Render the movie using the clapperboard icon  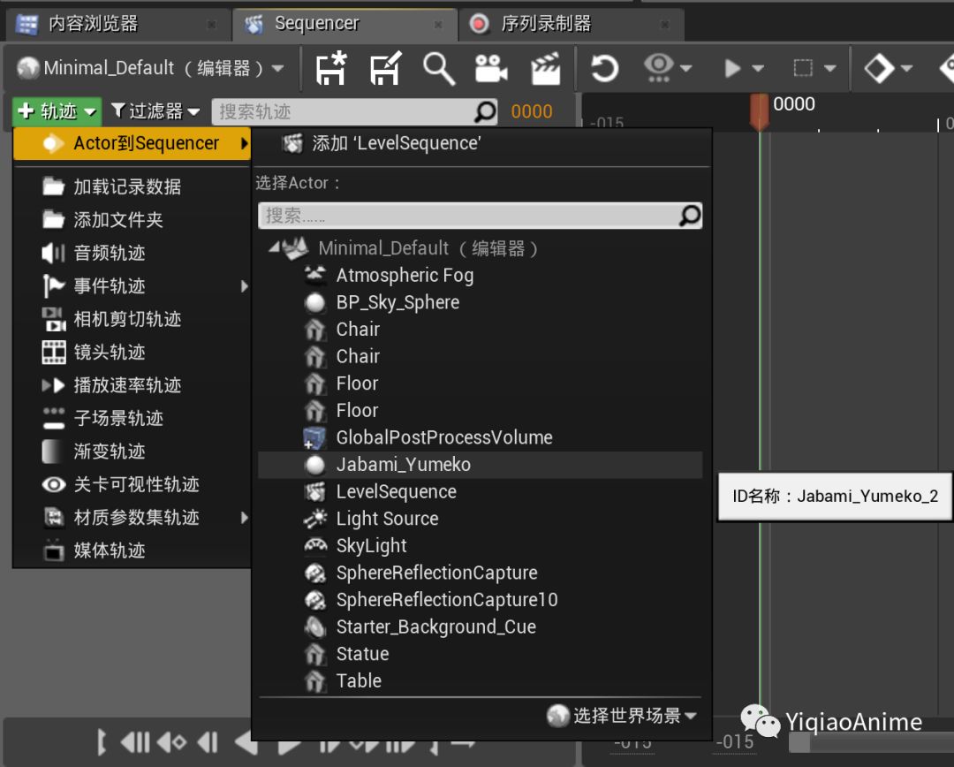[546, 68]
